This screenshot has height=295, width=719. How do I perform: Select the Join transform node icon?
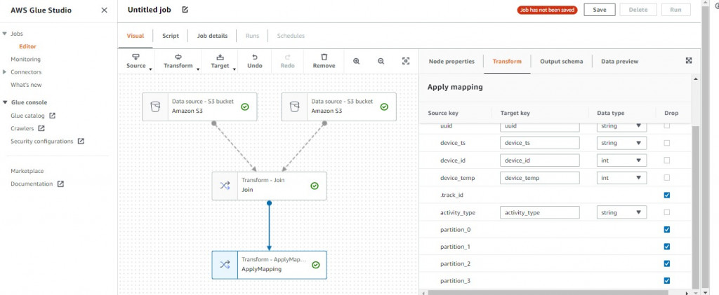pyautogui.click(x=225, y=186)
